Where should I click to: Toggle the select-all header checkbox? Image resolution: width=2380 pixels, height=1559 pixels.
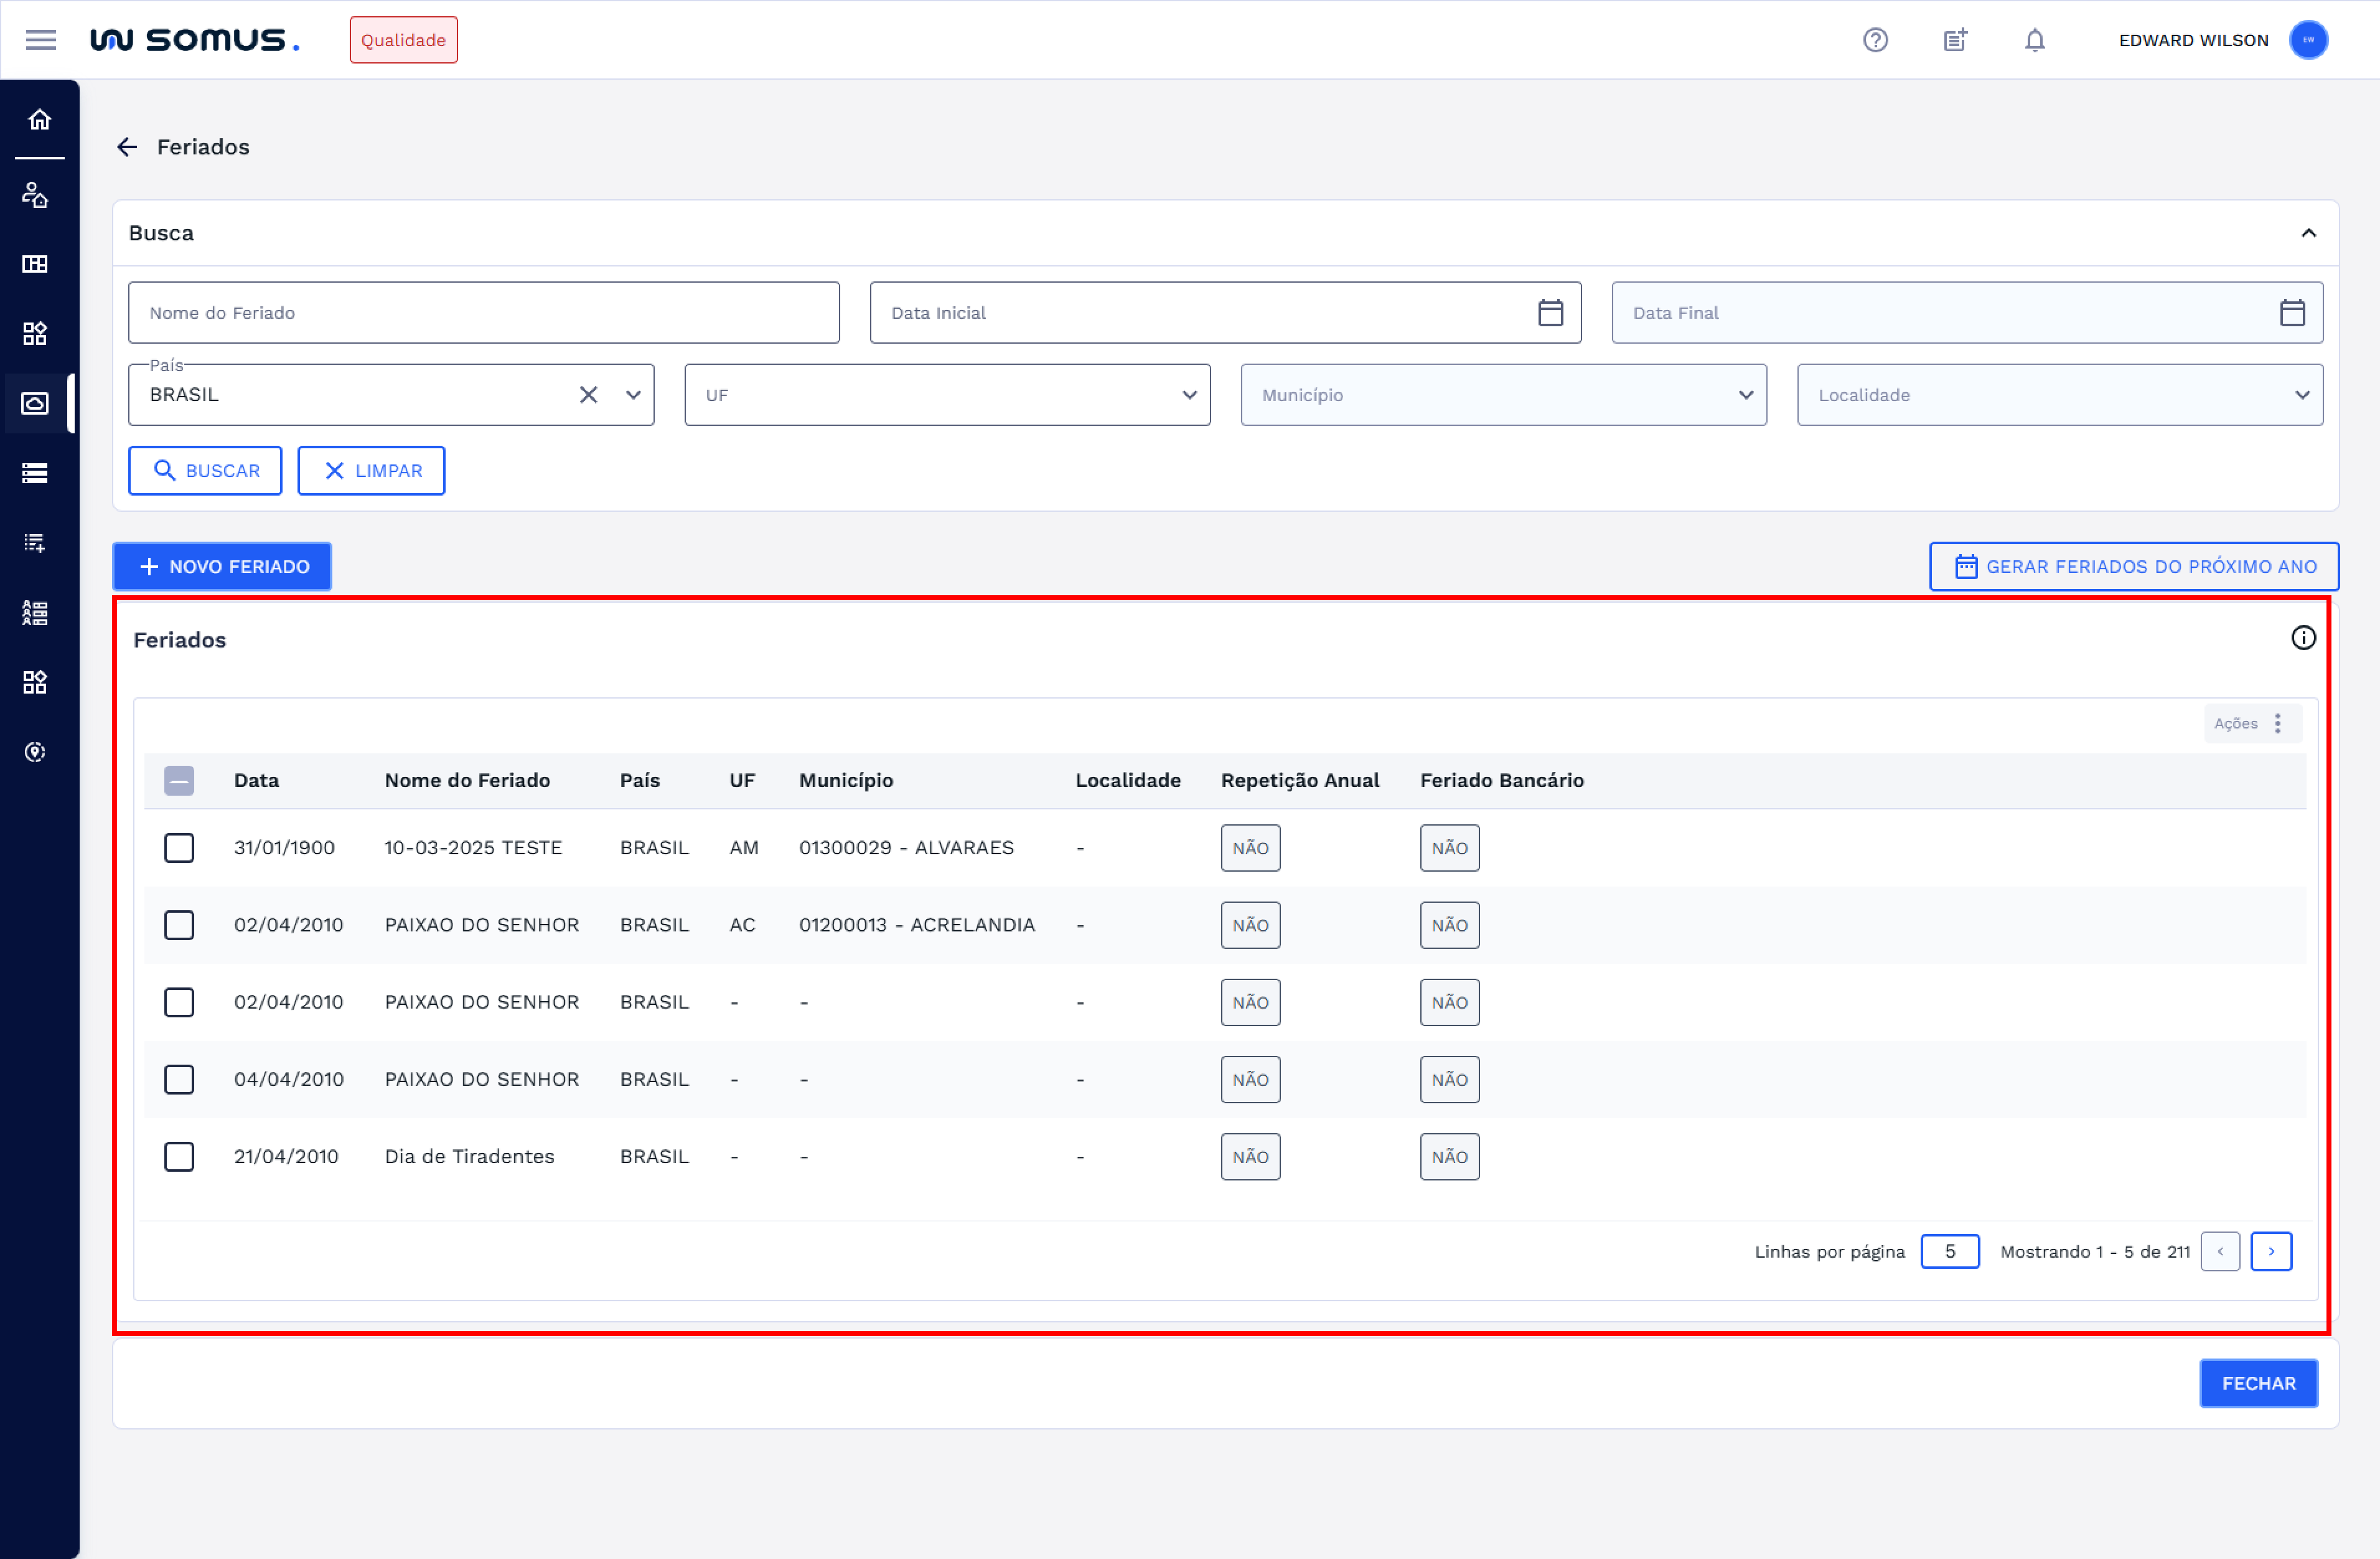click(x=179, y=781)
